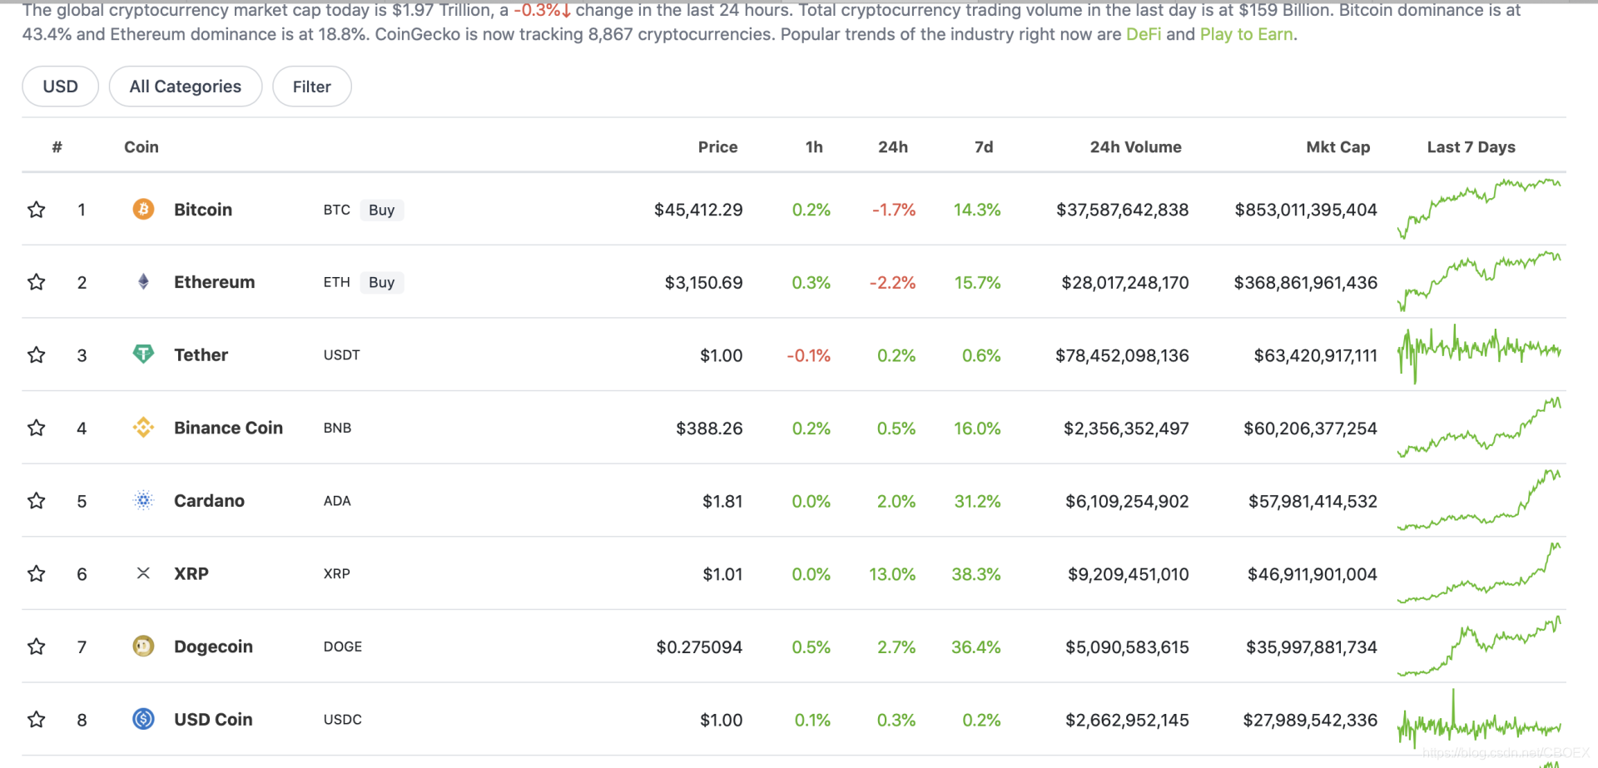Star XRP as a favorite

[37, 573]
